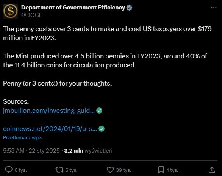Viewport: 222px width, 176px height.
Task: Click the @DOGE handle
Action: pos(31,15)
